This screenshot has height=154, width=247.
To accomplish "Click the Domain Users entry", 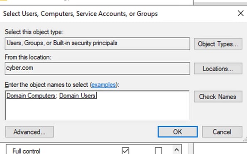I will point(77,96).
